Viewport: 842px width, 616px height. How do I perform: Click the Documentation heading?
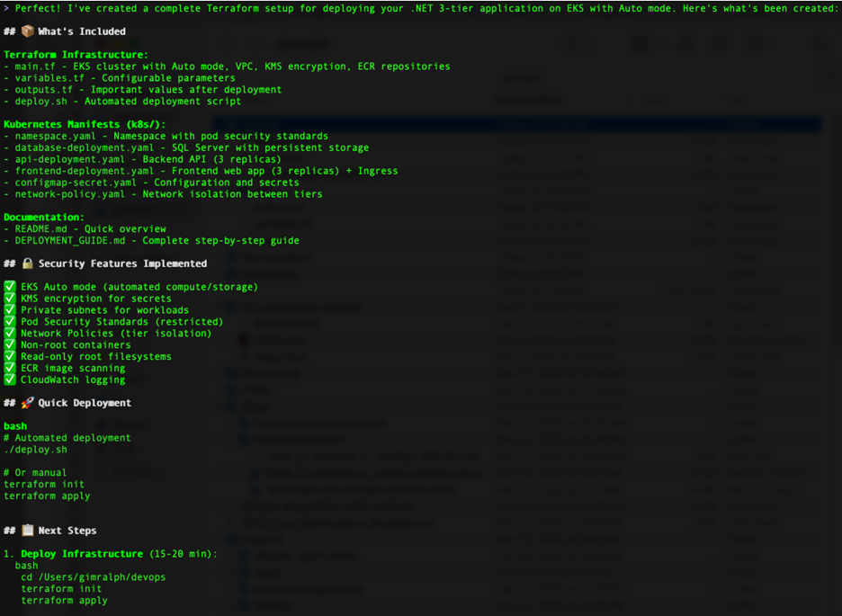coord(44,218)
